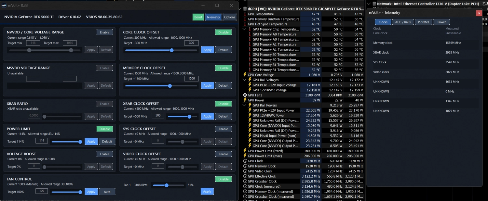Click the Core Clock Offset 300 input field
Image resolution: width=488 pixels, height=201 pixels.
coord(191,43)
